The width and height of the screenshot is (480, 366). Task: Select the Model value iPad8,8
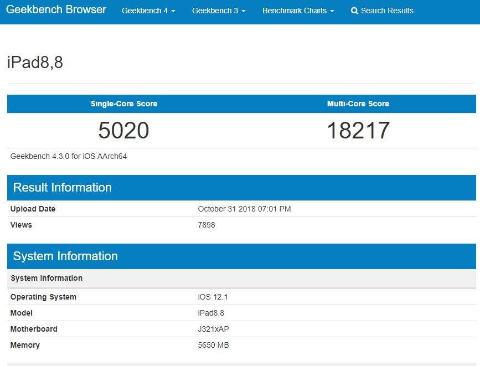pos(211,313)
